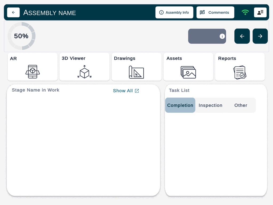The width and height of the screenshot is (273, 205).
Task: Click the Show All link
Action: pos(126,91)
